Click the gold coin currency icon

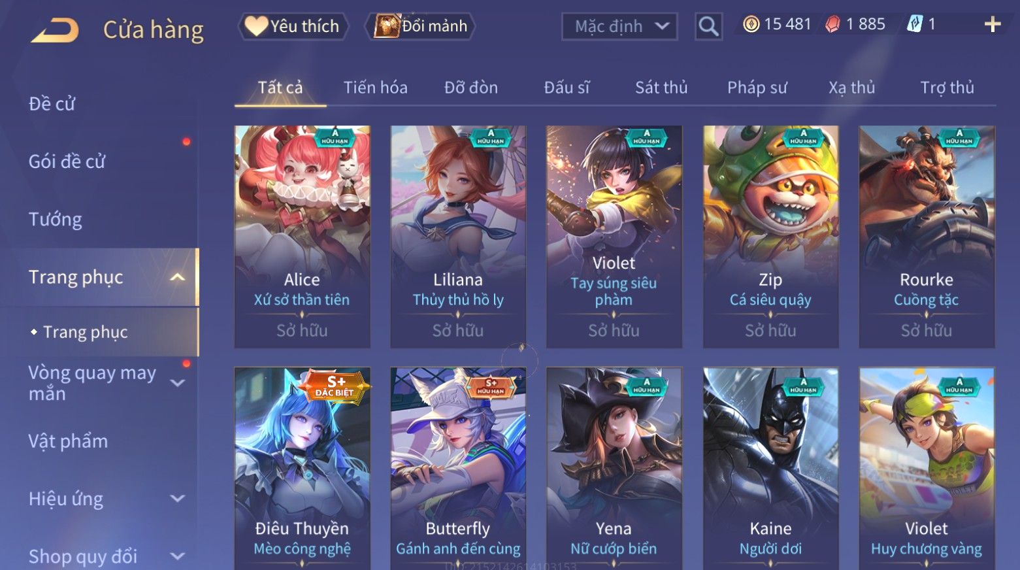[x=751, y=25]
